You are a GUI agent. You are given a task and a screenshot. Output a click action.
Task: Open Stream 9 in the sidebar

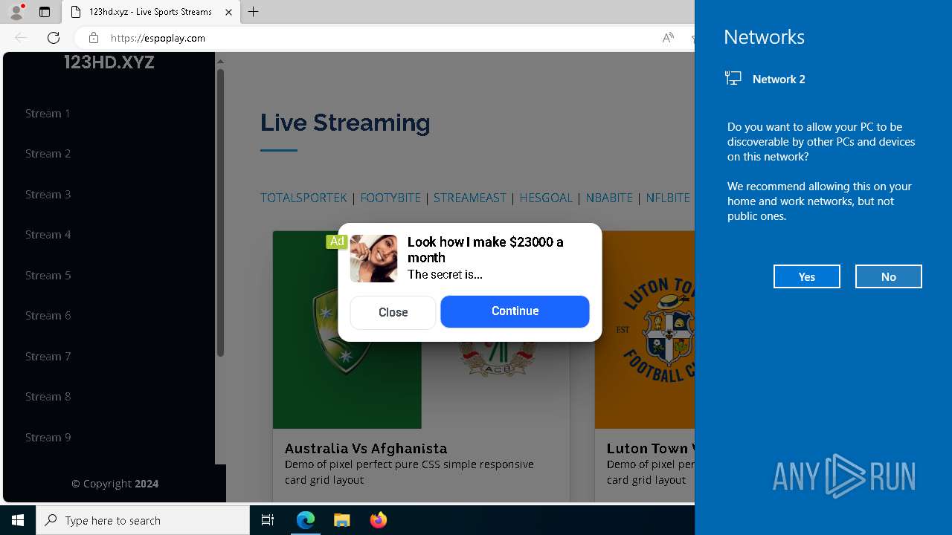coord(48,438)
